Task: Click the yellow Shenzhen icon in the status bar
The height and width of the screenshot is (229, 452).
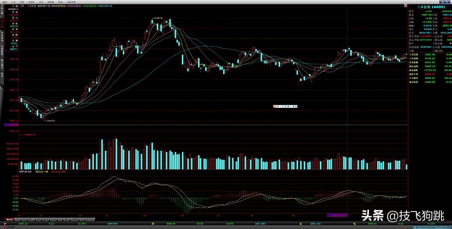Action: tap(153, 223)
